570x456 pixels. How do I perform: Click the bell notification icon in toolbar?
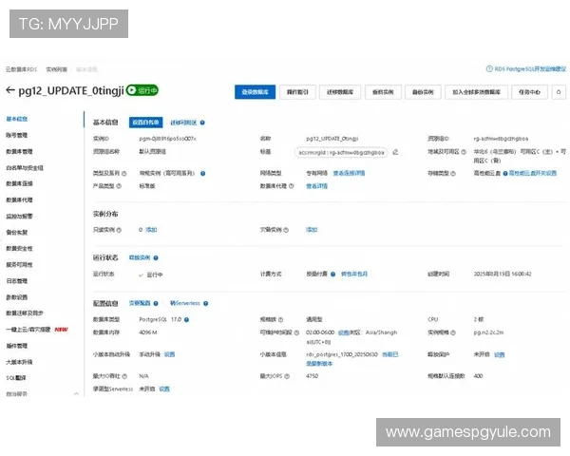tap(558, 92)
